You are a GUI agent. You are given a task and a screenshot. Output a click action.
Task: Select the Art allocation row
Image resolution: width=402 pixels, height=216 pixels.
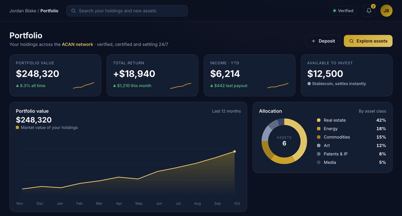pyautogui.click(x=351, y=145)
